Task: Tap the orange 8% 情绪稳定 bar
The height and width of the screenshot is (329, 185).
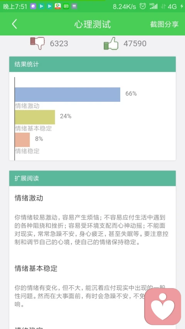Action: coord(22,140)
